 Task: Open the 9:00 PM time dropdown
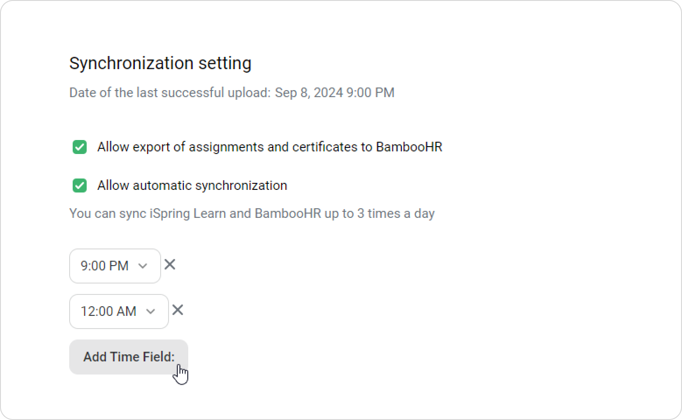click(115, 266)
